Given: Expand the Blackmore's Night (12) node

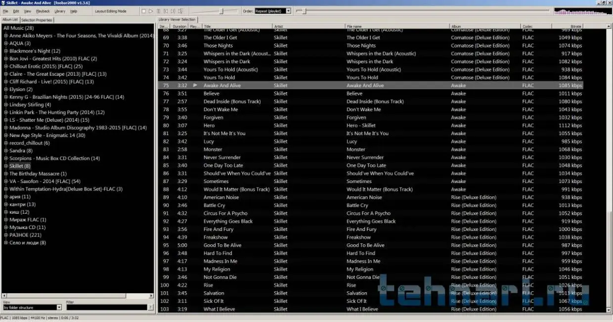Looking at the screenshot, I should 6,51.
